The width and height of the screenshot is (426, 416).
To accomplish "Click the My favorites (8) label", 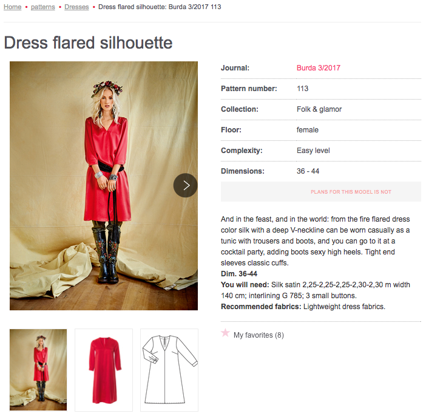I will click(x=259, y=335).
